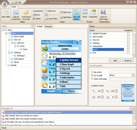
Task: Select Show Graph slide in tree
Action: pyautogui.click(x=19, y=37)
